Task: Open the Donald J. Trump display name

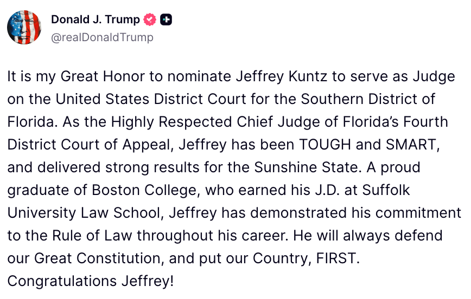Action: [95, 19]
